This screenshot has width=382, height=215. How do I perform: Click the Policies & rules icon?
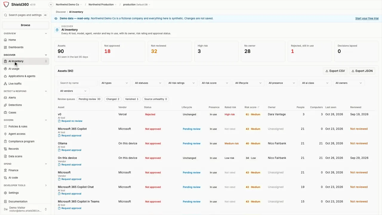tap(5, 127)
